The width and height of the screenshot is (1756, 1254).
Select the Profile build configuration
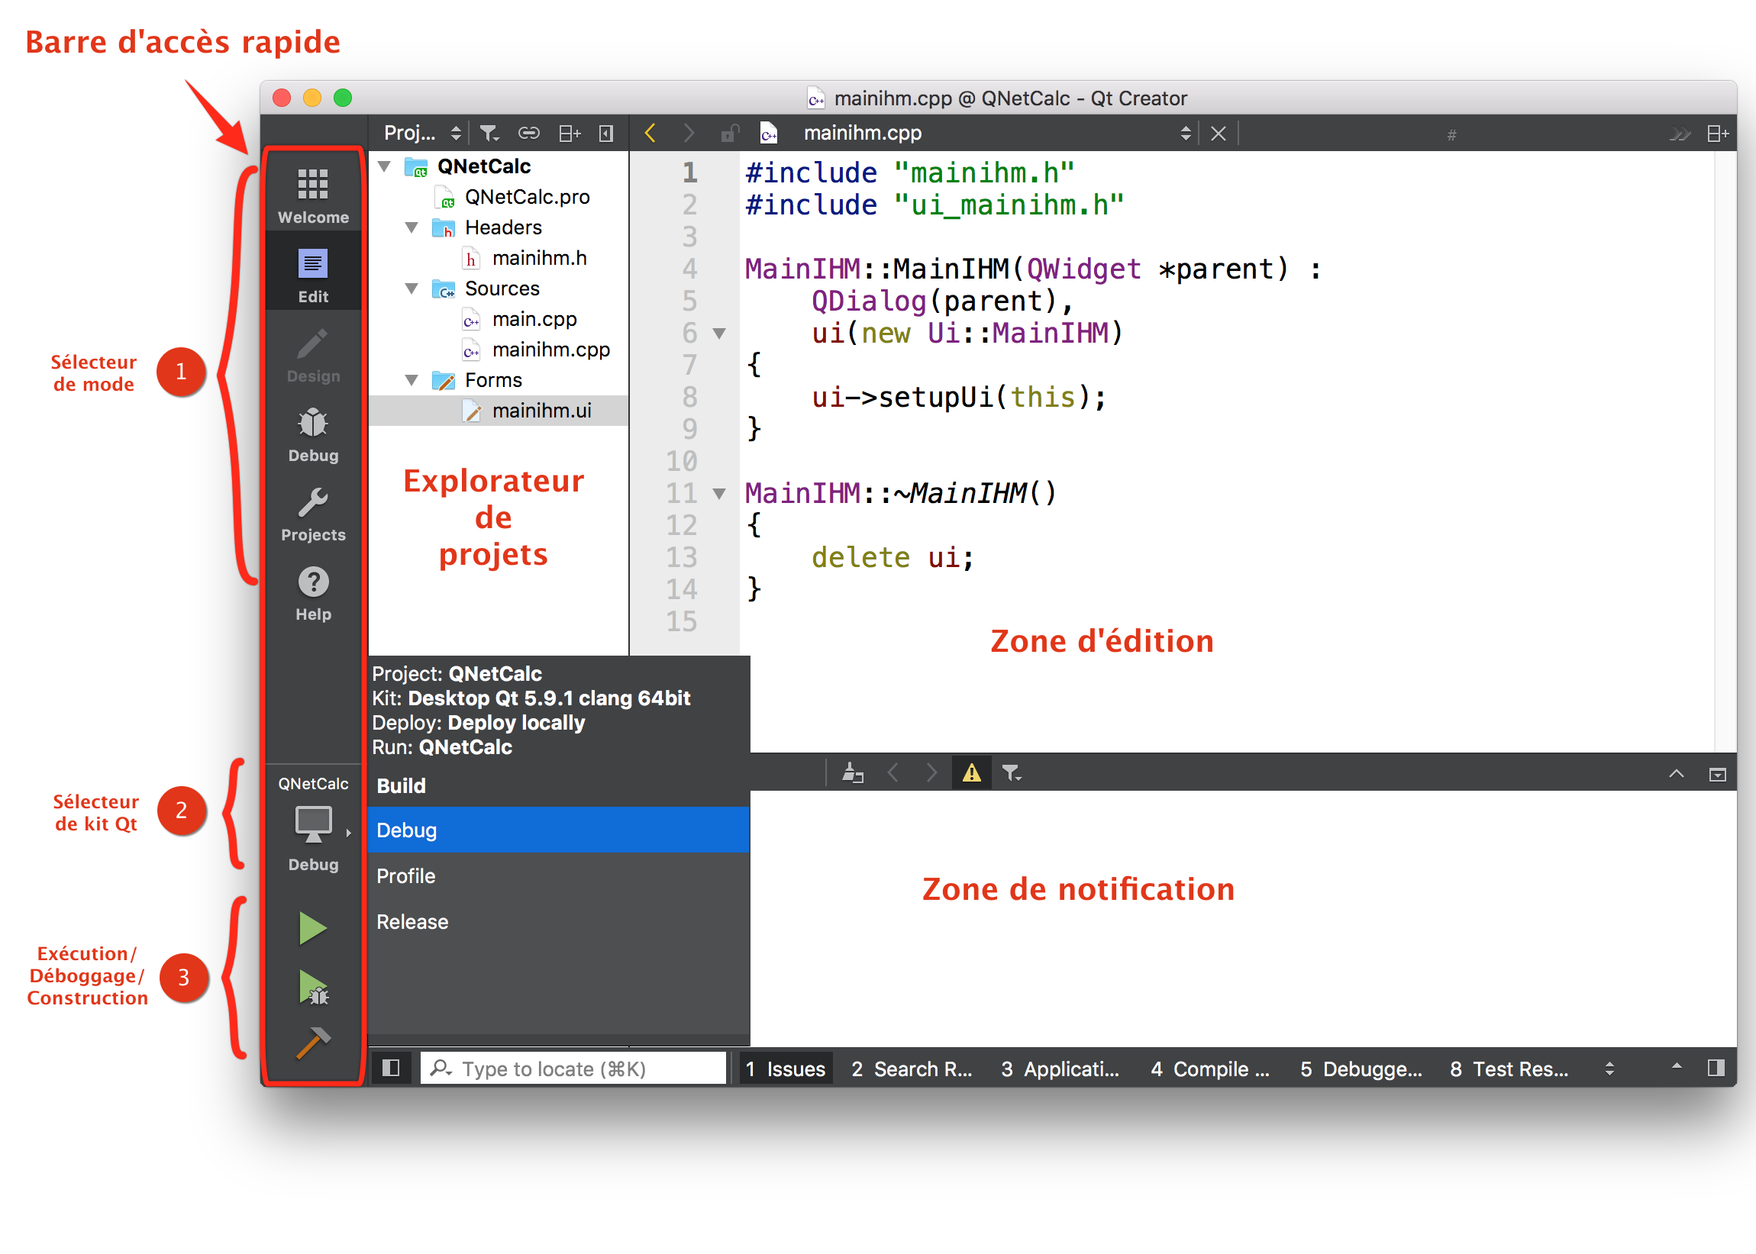[558, 875]
